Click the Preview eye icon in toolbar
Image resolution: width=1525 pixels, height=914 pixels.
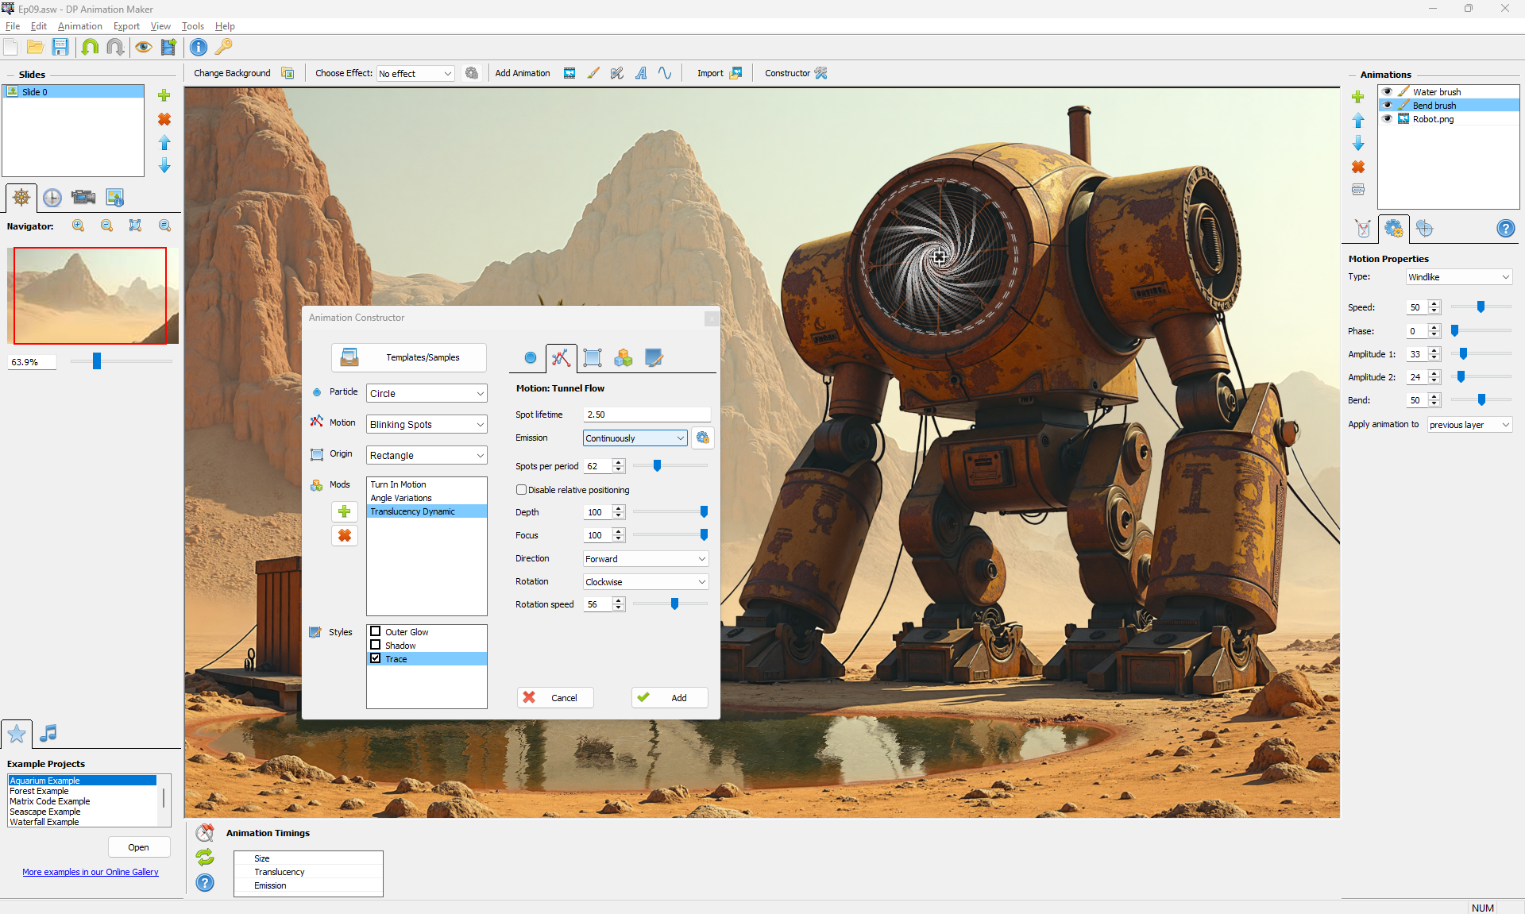coord(143,48)
